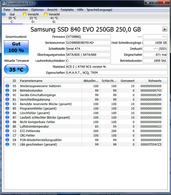Open the Ansicht menu

(x=52, y=10)
